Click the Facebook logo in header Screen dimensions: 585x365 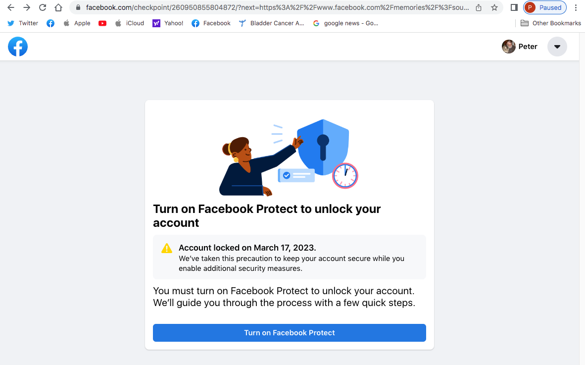(x=18, y=47)
